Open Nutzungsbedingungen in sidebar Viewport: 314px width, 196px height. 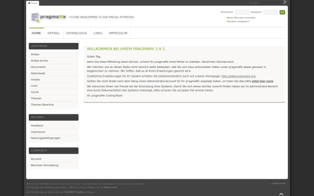[x=53, y=138]
